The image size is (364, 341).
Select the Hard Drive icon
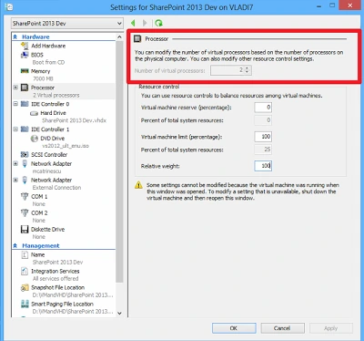(x=34, y=113)
